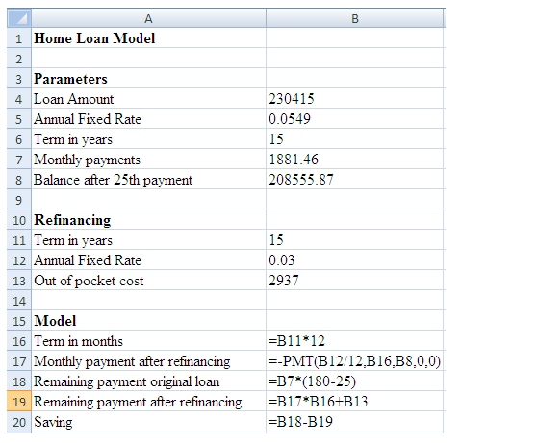Select the =B17*B16+B13 formula cell

point(355,402)
